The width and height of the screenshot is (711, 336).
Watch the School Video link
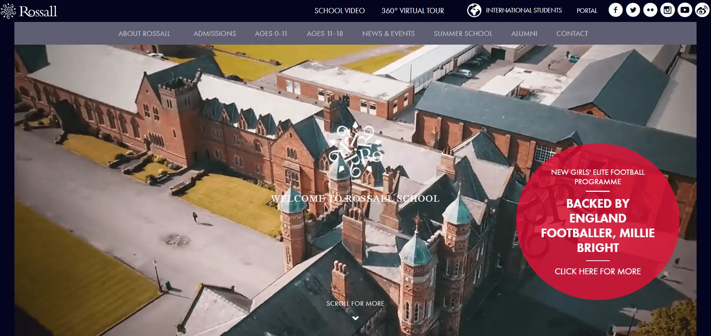(340, 11)
